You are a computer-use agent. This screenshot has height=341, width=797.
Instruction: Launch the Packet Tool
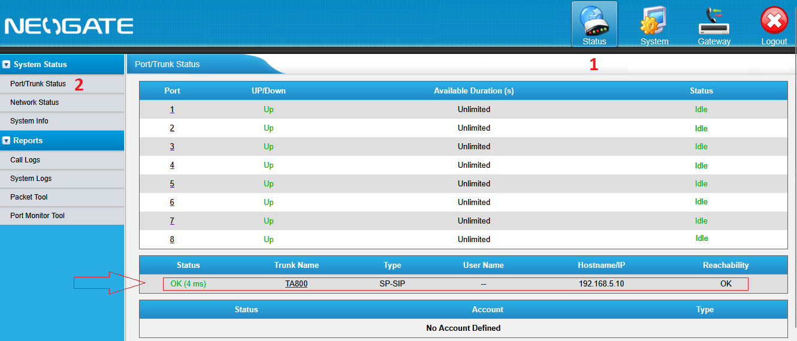pyautogui.click(x=29, y=197)
